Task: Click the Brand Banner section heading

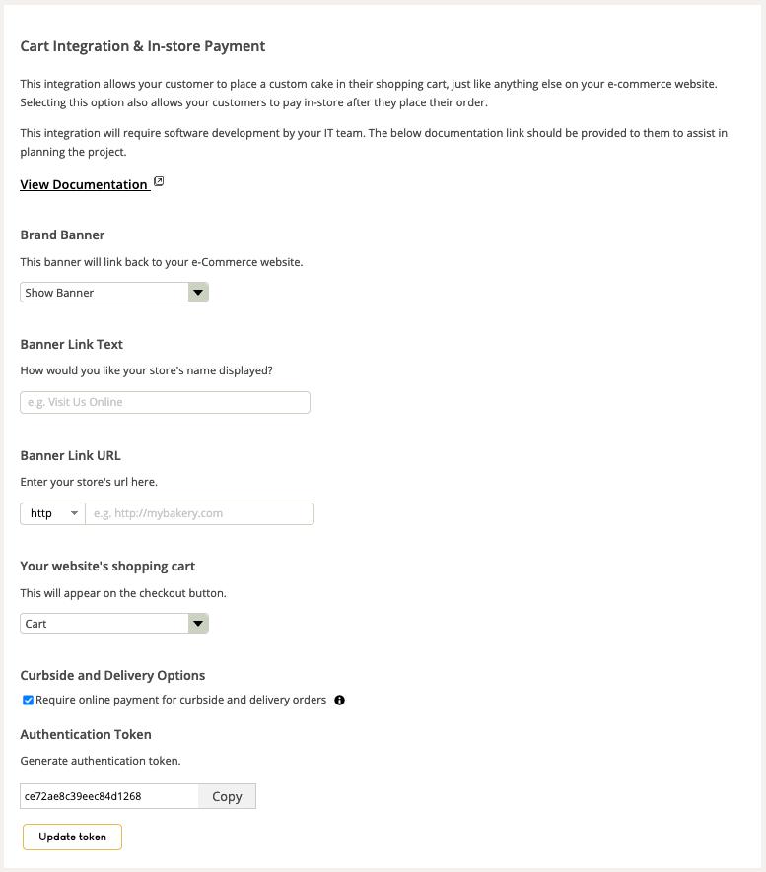Action: (x=62, y=235)
